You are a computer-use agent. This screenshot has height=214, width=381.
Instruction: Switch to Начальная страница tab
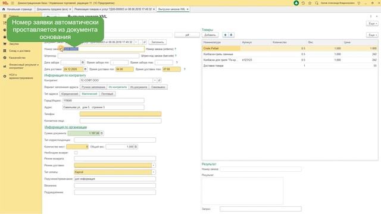pyautogui.click(x=17, y=10)
